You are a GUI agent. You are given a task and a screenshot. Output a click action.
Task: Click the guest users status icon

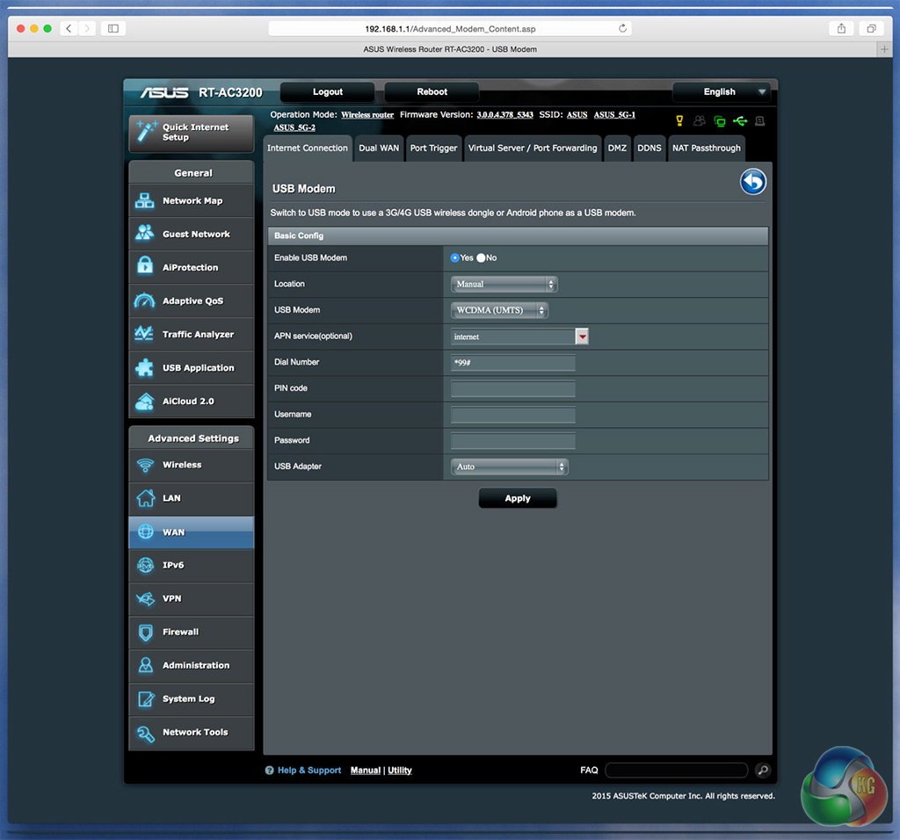click(x=699, y=120)
